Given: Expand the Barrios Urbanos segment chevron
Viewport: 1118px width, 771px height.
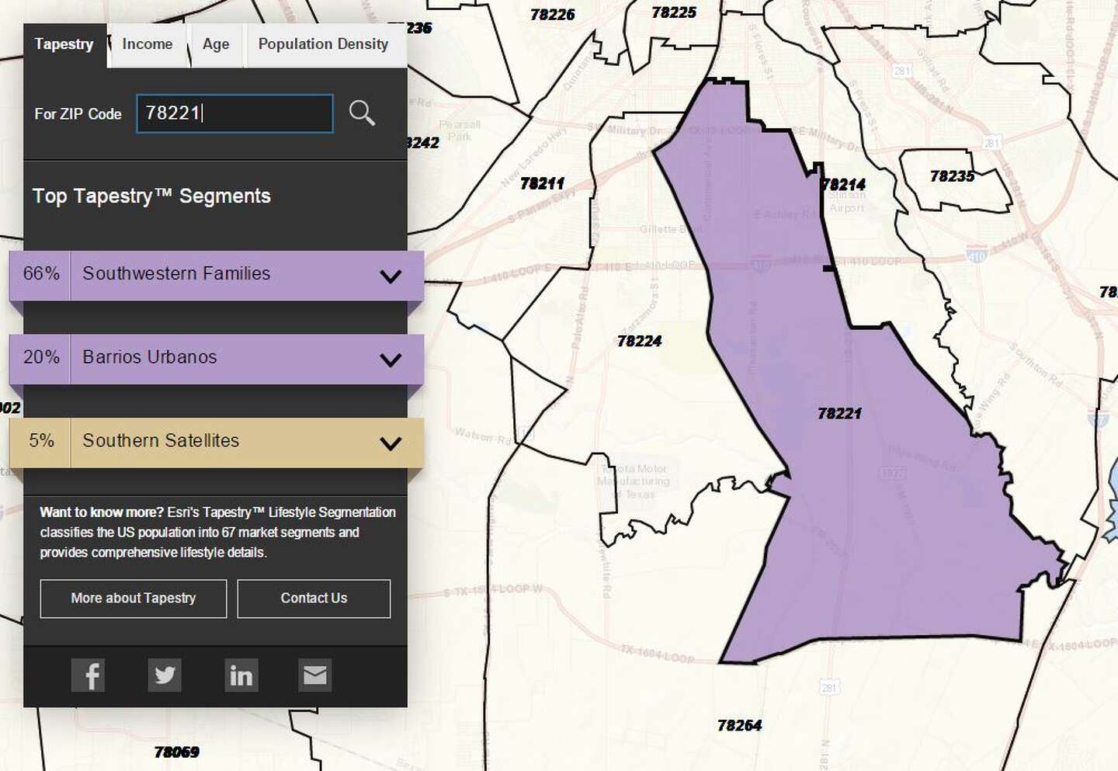Looking at the screenshot, I should tap(391, 359).
